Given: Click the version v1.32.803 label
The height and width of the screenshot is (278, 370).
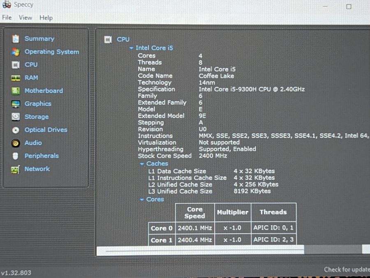Looking at the screenshot, I should click(16, 273).
